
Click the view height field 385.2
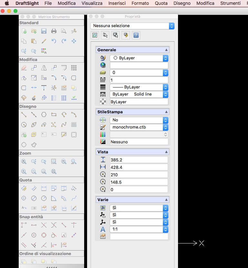click(x=139, y=160)
